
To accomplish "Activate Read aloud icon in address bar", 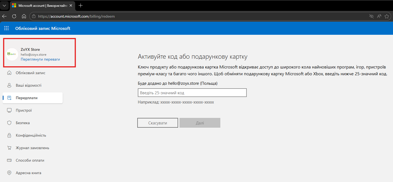I will pos(379,16).
